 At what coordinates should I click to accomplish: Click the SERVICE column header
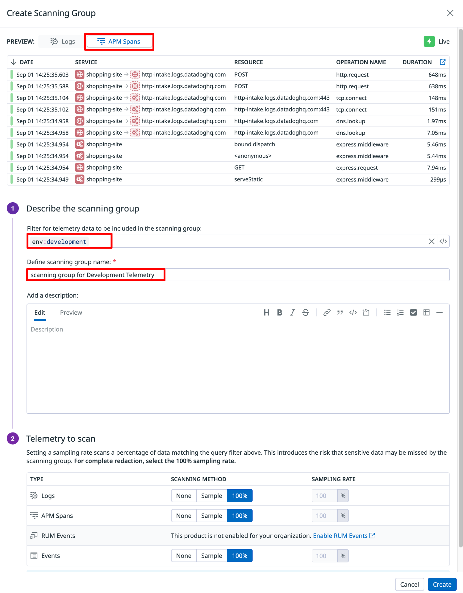pyautogui.click(x=86, y=62)
